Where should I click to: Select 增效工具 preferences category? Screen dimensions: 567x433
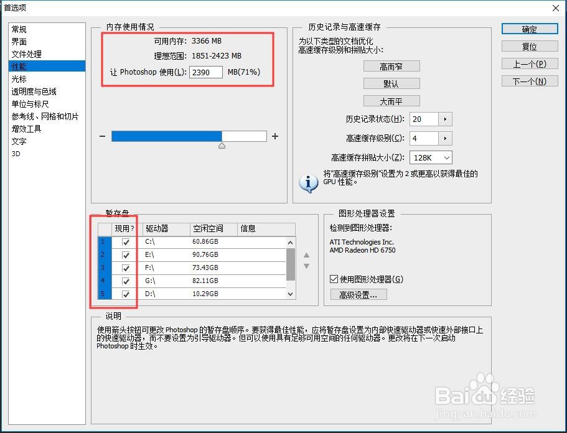[47, 129]
